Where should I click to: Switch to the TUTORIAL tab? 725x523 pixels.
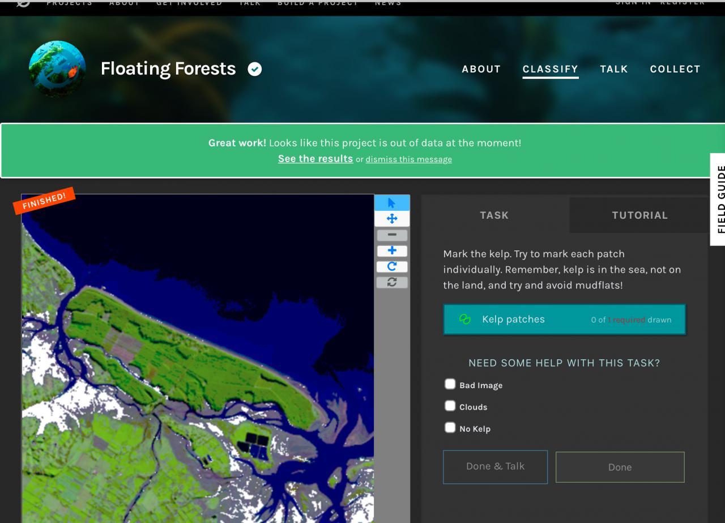tap(639, 215)
